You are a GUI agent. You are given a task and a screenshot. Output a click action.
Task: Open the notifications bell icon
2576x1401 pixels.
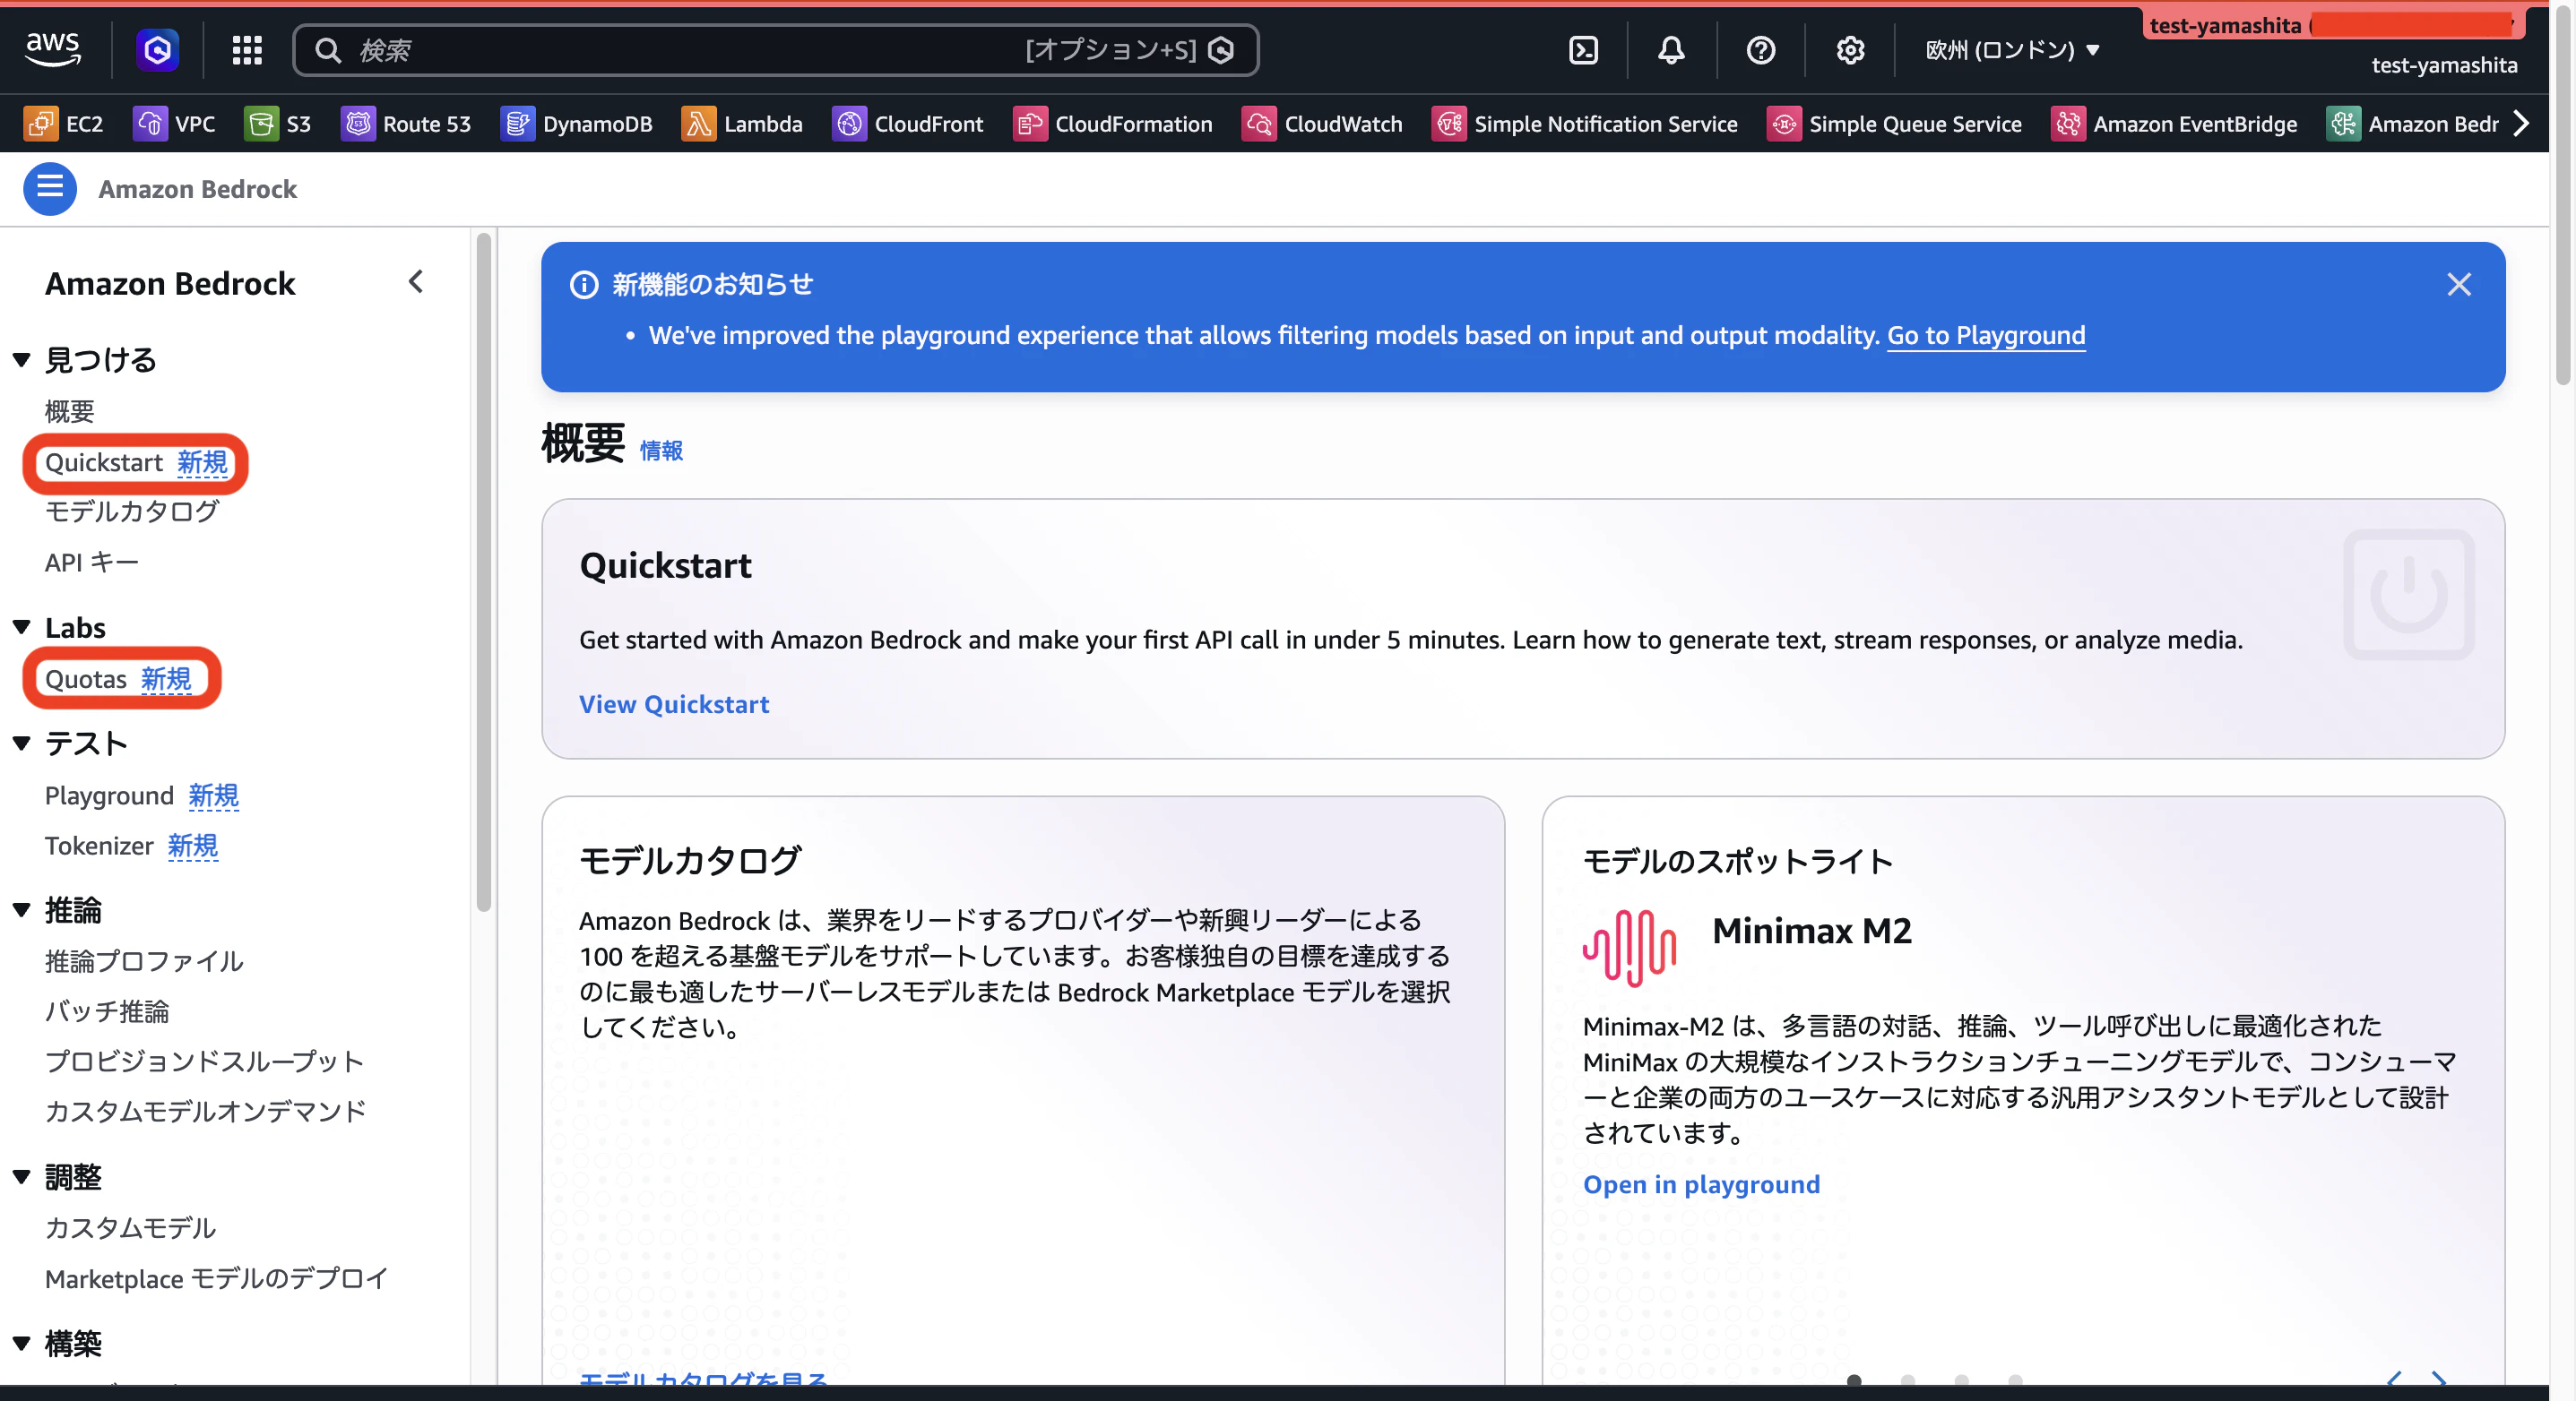1671,50
